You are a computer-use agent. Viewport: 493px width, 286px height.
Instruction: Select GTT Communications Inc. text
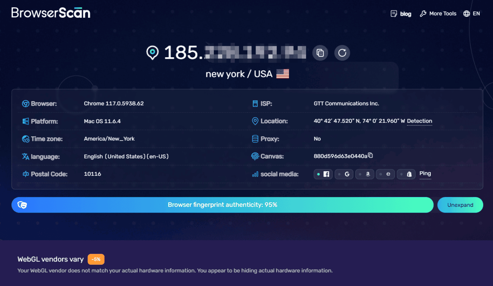click(x=347, y=103)
